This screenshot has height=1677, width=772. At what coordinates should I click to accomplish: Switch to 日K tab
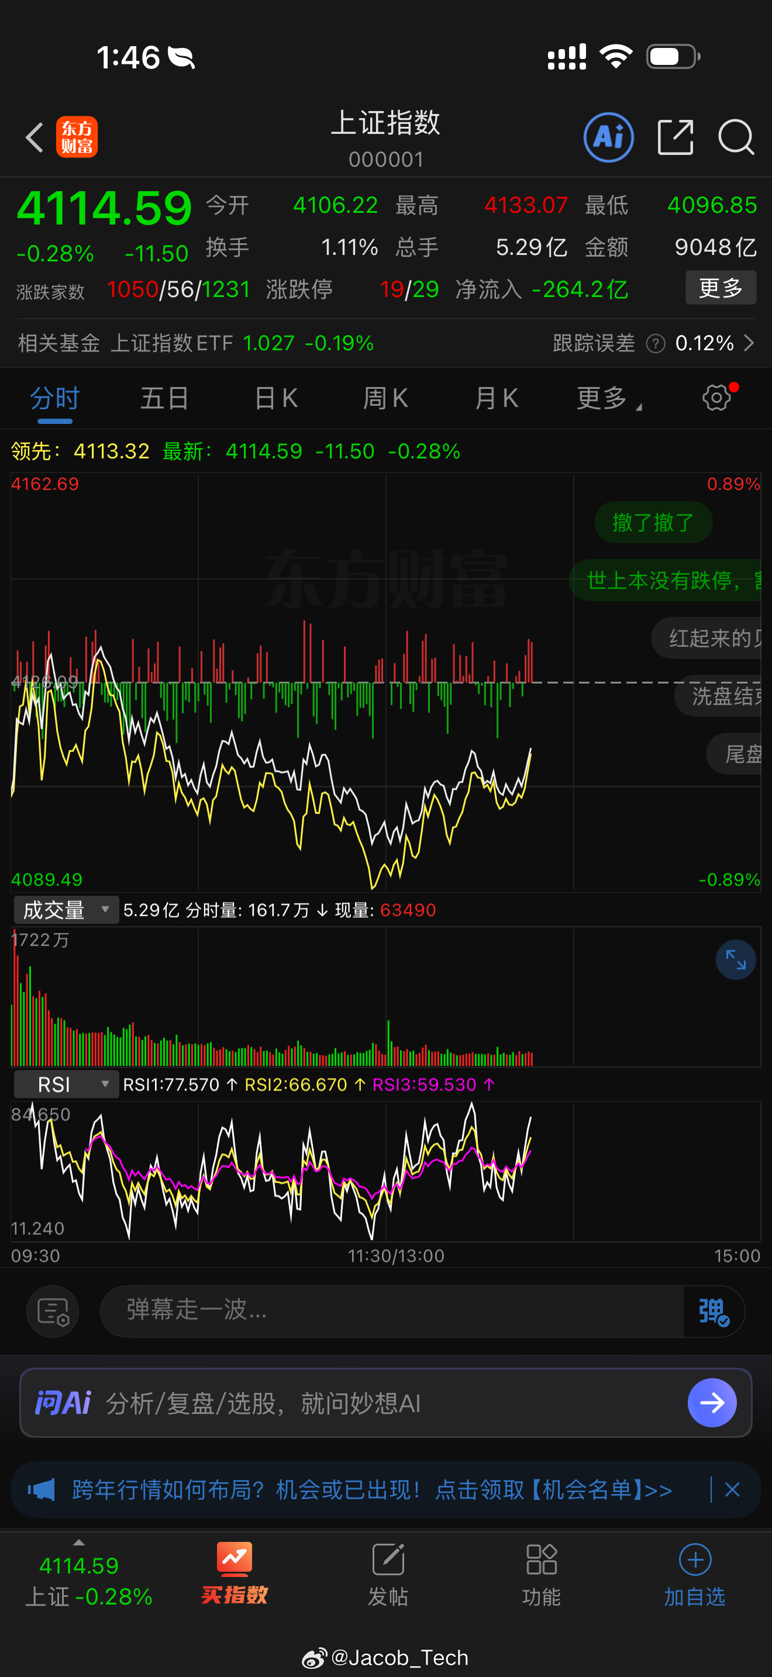click(276, 398)
